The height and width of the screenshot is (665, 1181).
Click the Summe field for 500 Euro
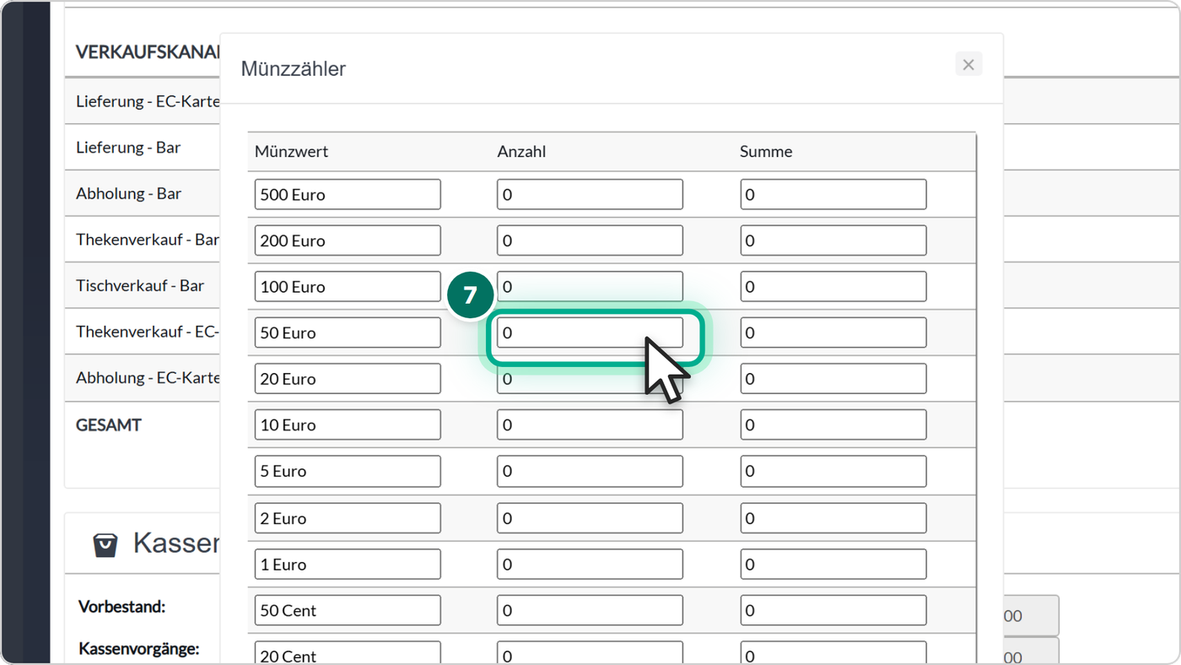click(833, 194)
